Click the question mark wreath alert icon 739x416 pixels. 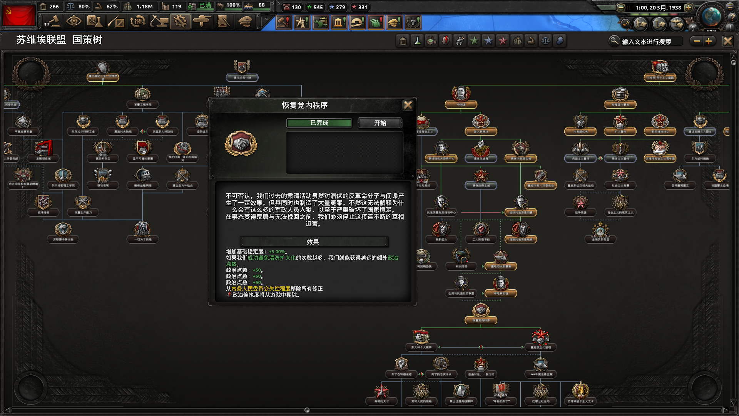coord(413,22)
